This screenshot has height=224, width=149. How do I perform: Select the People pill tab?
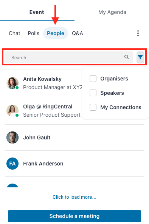click(56, 33)
